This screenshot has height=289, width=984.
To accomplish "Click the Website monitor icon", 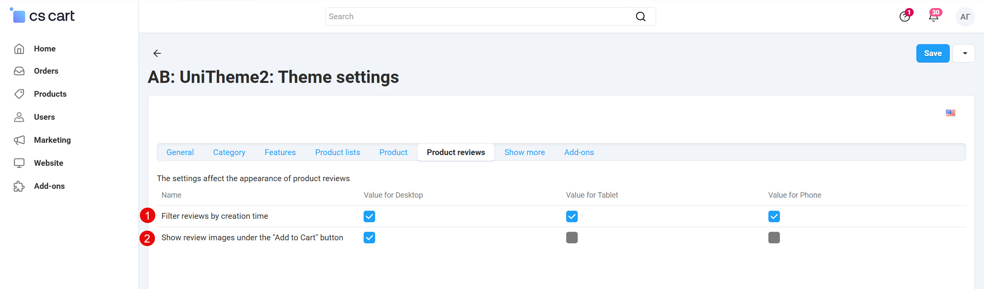I will pos(19,163).
